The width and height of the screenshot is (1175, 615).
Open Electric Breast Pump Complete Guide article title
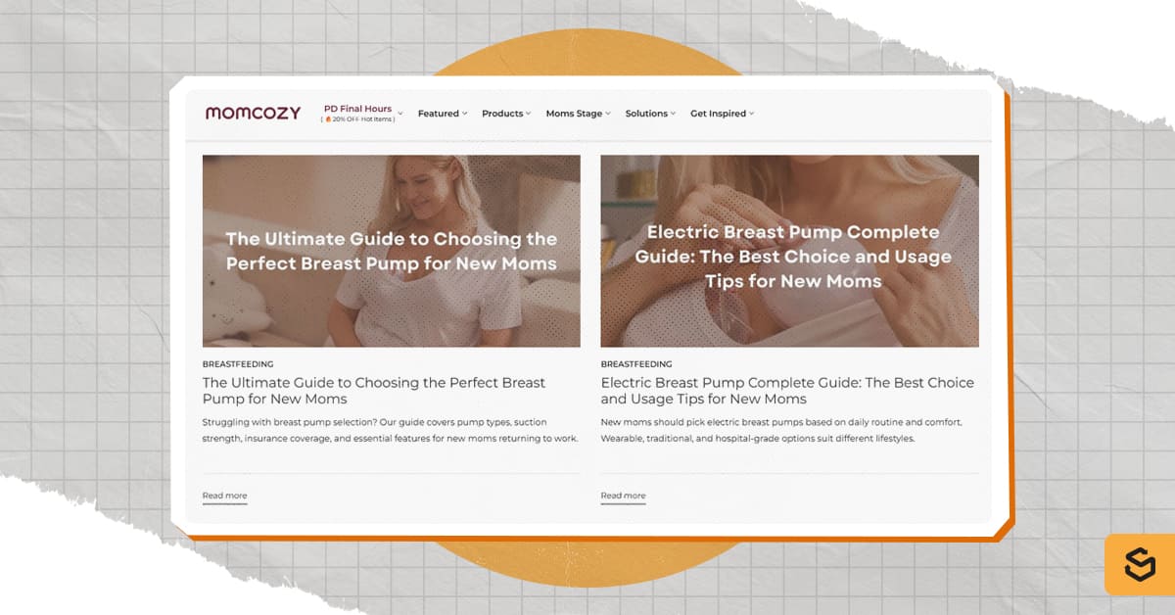pyautogui.click(x=787, y=391)
